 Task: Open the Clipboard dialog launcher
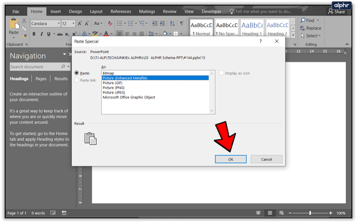click(x=26, y=45)
